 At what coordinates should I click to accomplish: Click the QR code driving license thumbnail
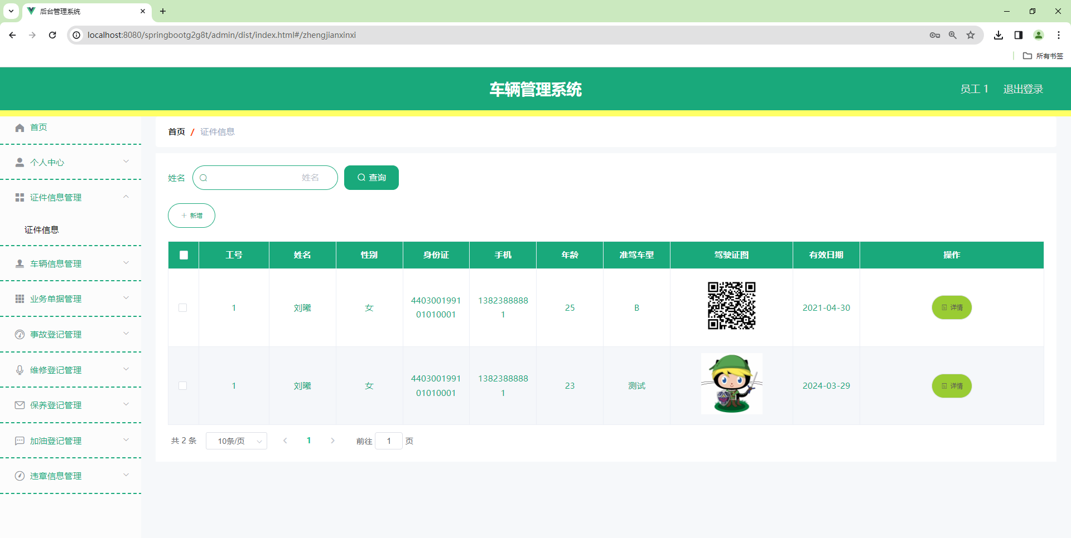pos(731,306)
